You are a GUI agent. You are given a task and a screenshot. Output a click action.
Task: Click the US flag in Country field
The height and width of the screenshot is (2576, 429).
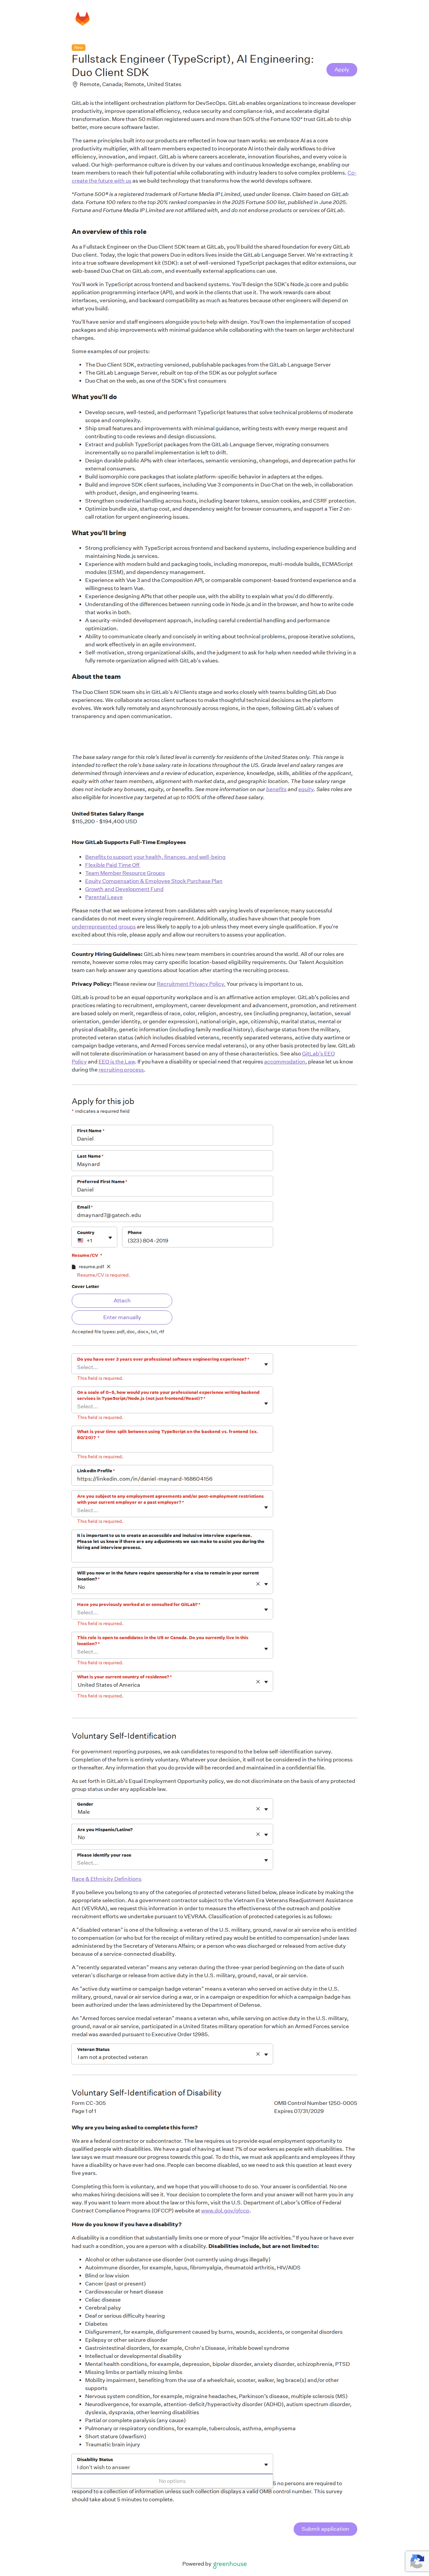(80, 1240)
